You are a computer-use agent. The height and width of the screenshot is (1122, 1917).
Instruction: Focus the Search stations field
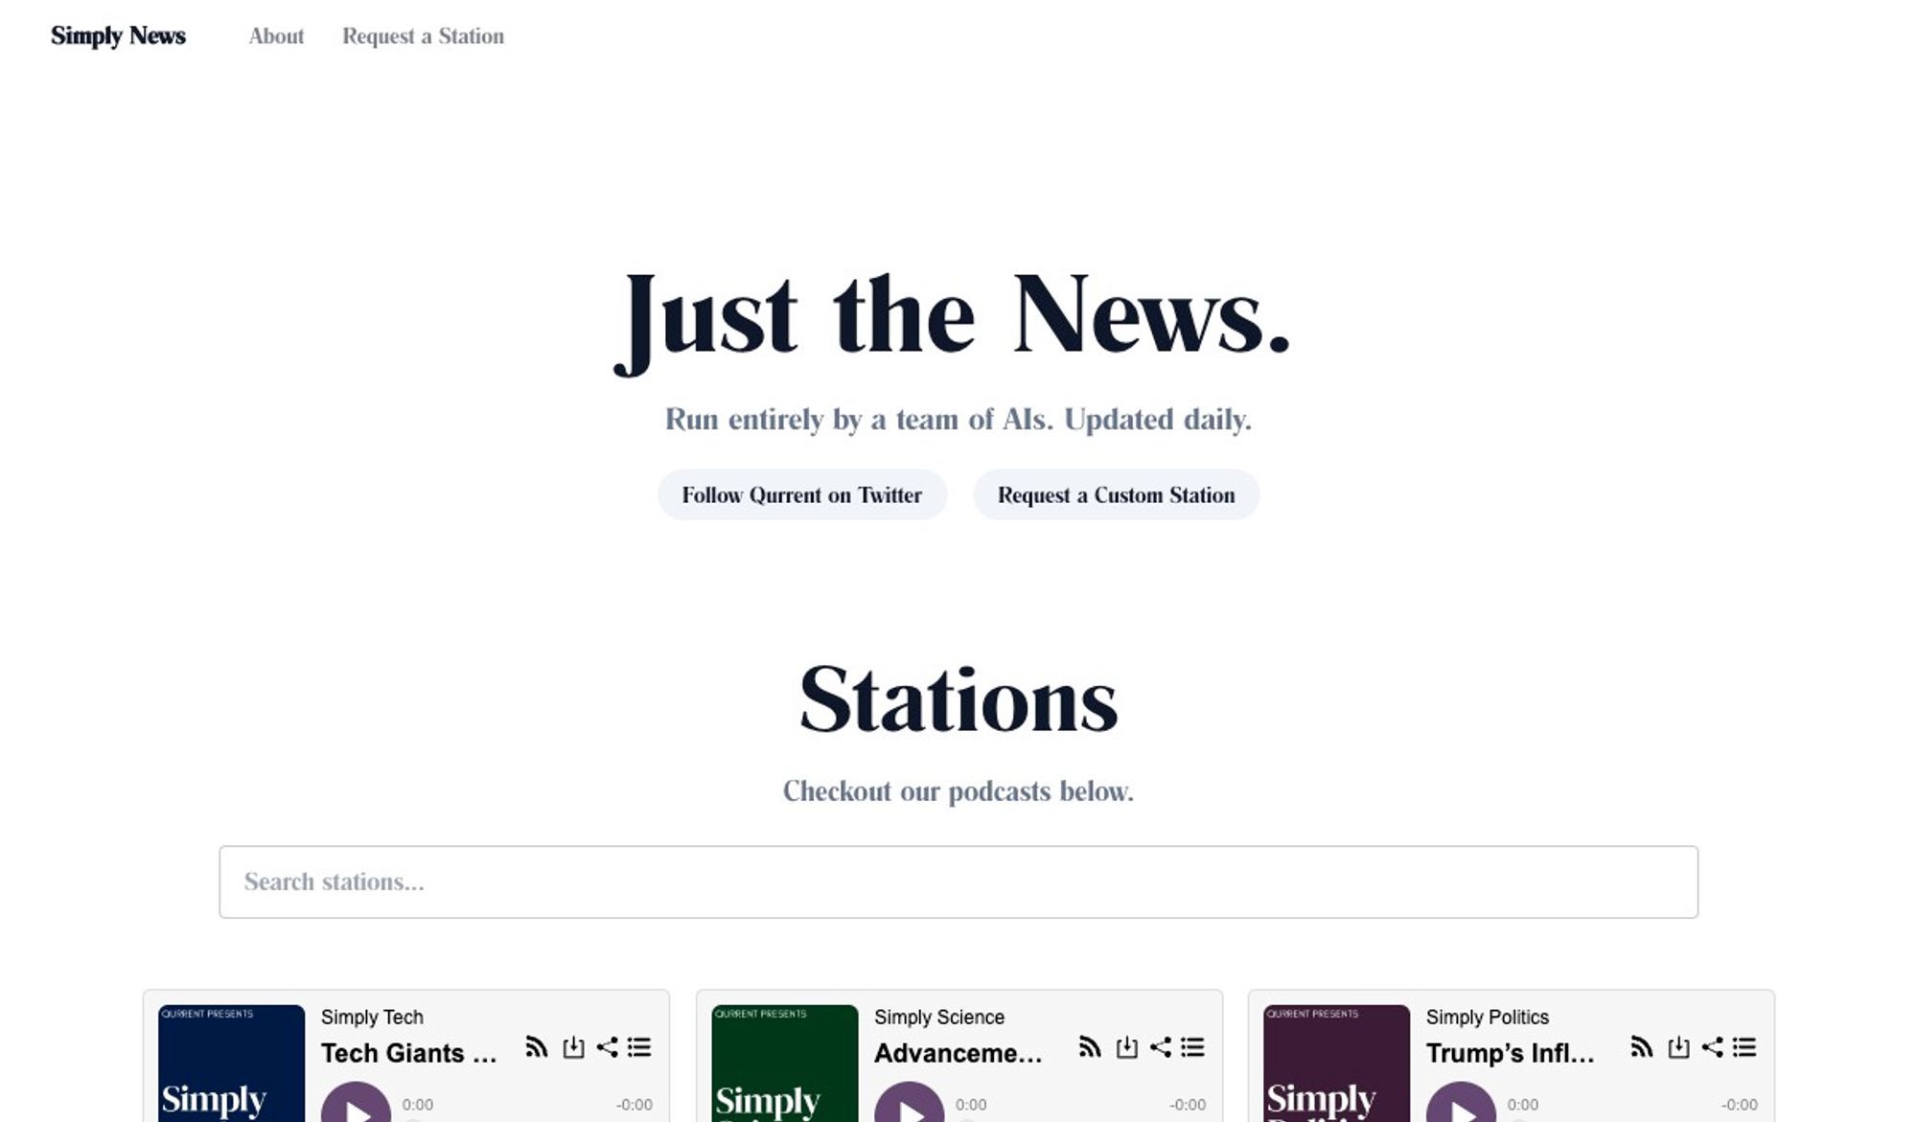[958, 882]
